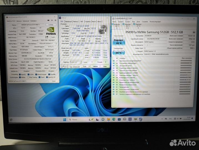Screen dimensions: 199x150
Task: Toggle the UEFI checkbox in GPU-Z
Action: pyautogui.click(x=51, y=37)
